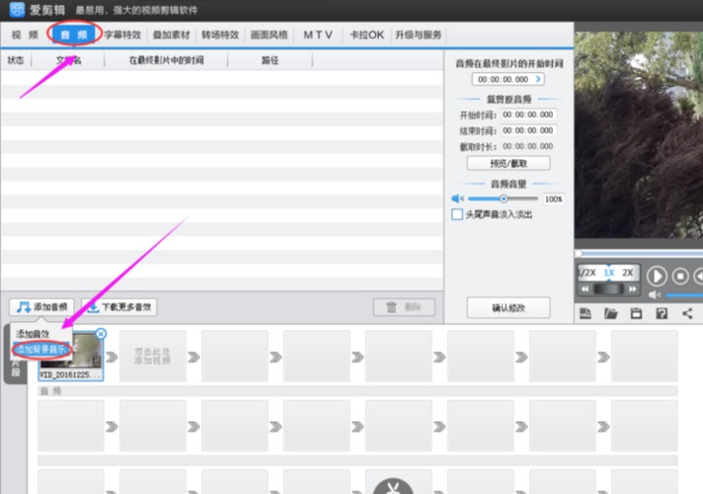703x494 pixels.
Task: Click the audio start time field in final film
Action: pos(508,79)
